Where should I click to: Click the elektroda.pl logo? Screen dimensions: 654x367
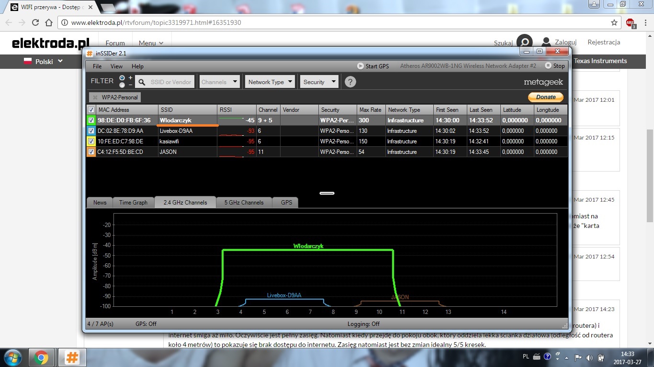[x=51, y=43]
